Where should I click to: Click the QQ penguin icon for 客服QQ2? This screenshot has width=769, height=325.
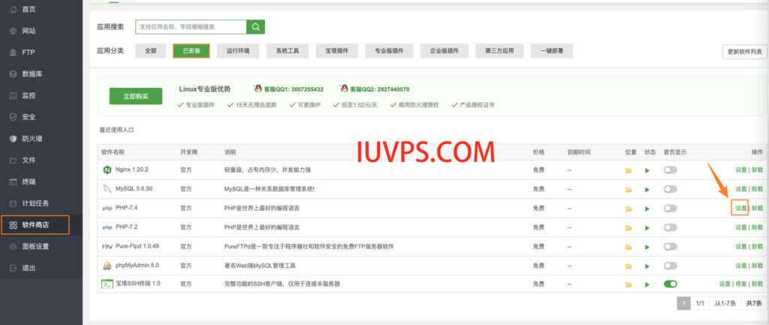(344, 89)
